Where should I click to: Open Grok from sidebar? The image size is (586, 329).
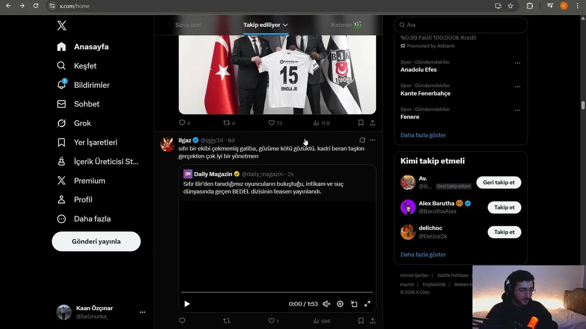point(74,123)
